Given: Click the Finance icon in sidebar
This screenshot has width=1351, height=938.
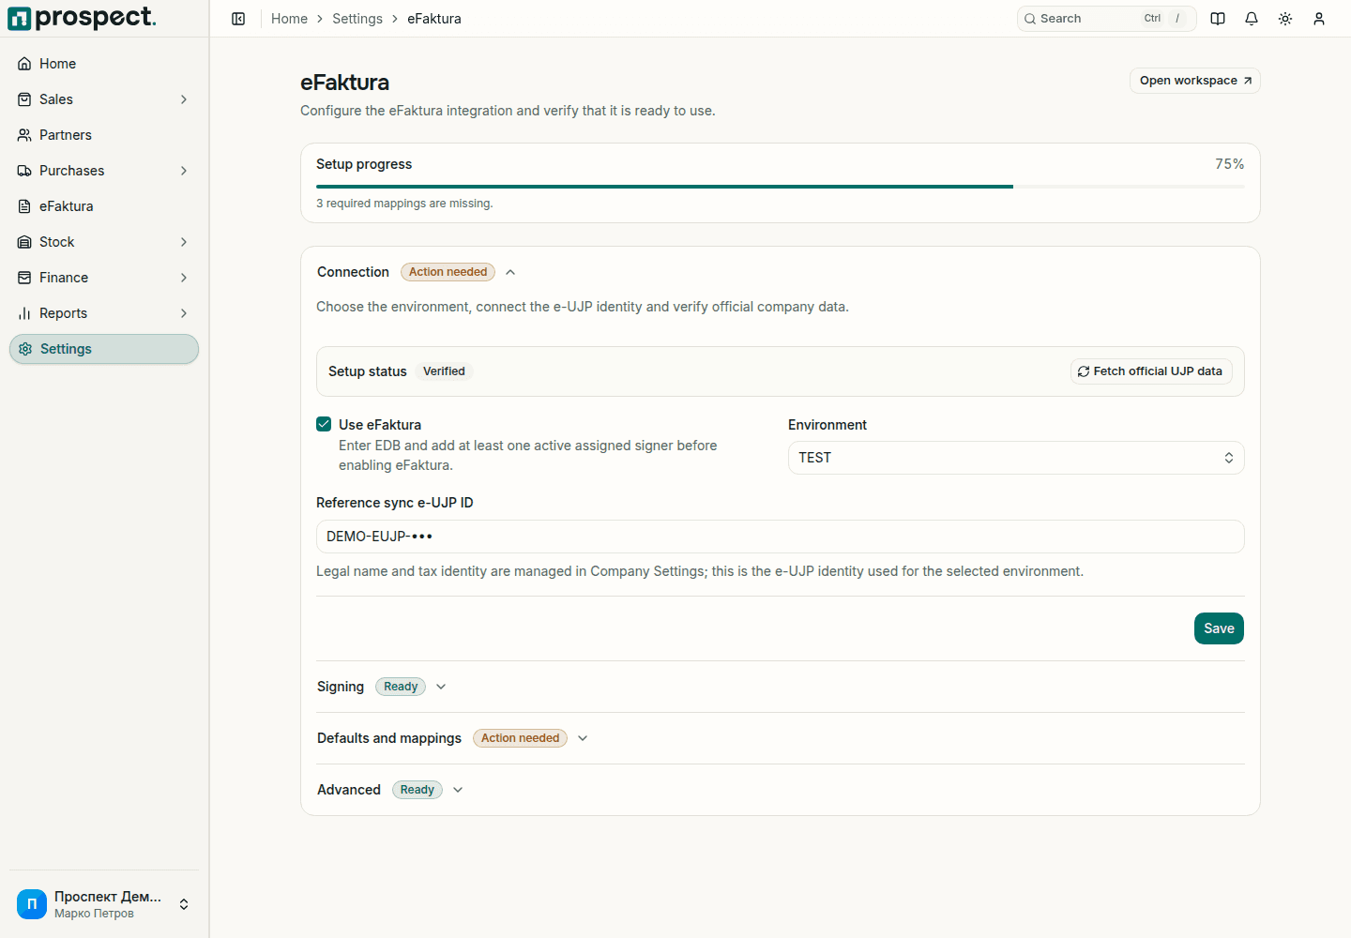Looking at the screenshot, I should pos(24,278).
